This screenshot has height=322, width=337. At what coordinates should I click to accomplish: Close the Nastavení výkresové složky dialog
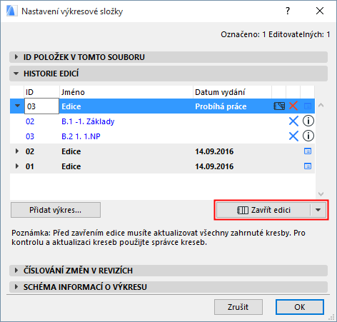[320, 11]
